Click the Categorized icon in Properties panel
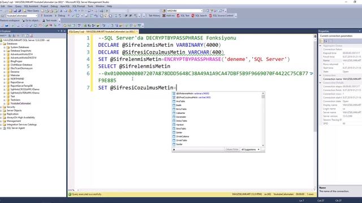 321,41
